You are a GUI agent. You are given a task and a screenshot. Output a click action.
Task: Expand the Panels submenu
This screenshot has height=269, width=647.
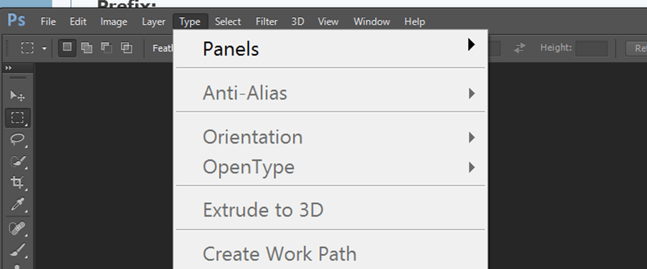(x=330, y=48)
